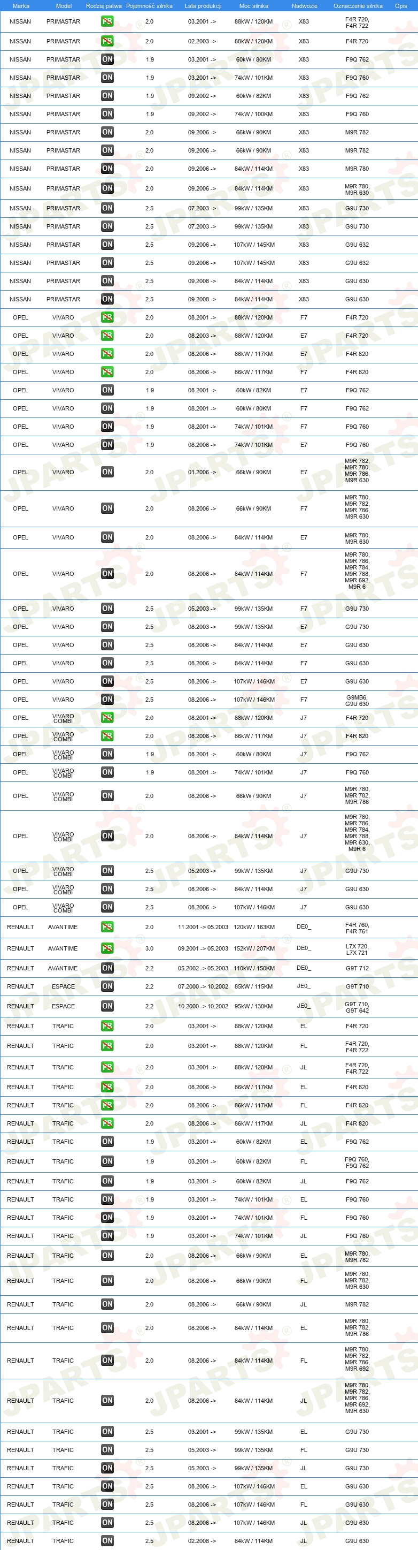Image resolution: width=418 pixels, height=1550 pixels.
Task: Click ON icon in Vivaro Combi 05.2003 row
Action: tap(107, 871)
